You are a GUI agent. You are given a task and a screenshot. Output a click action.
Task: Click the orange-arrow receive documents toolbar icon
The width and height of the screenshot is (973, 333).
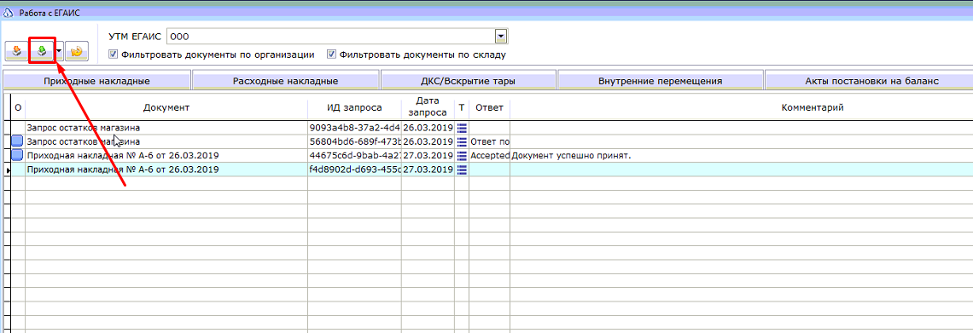[x=17, y=52]
